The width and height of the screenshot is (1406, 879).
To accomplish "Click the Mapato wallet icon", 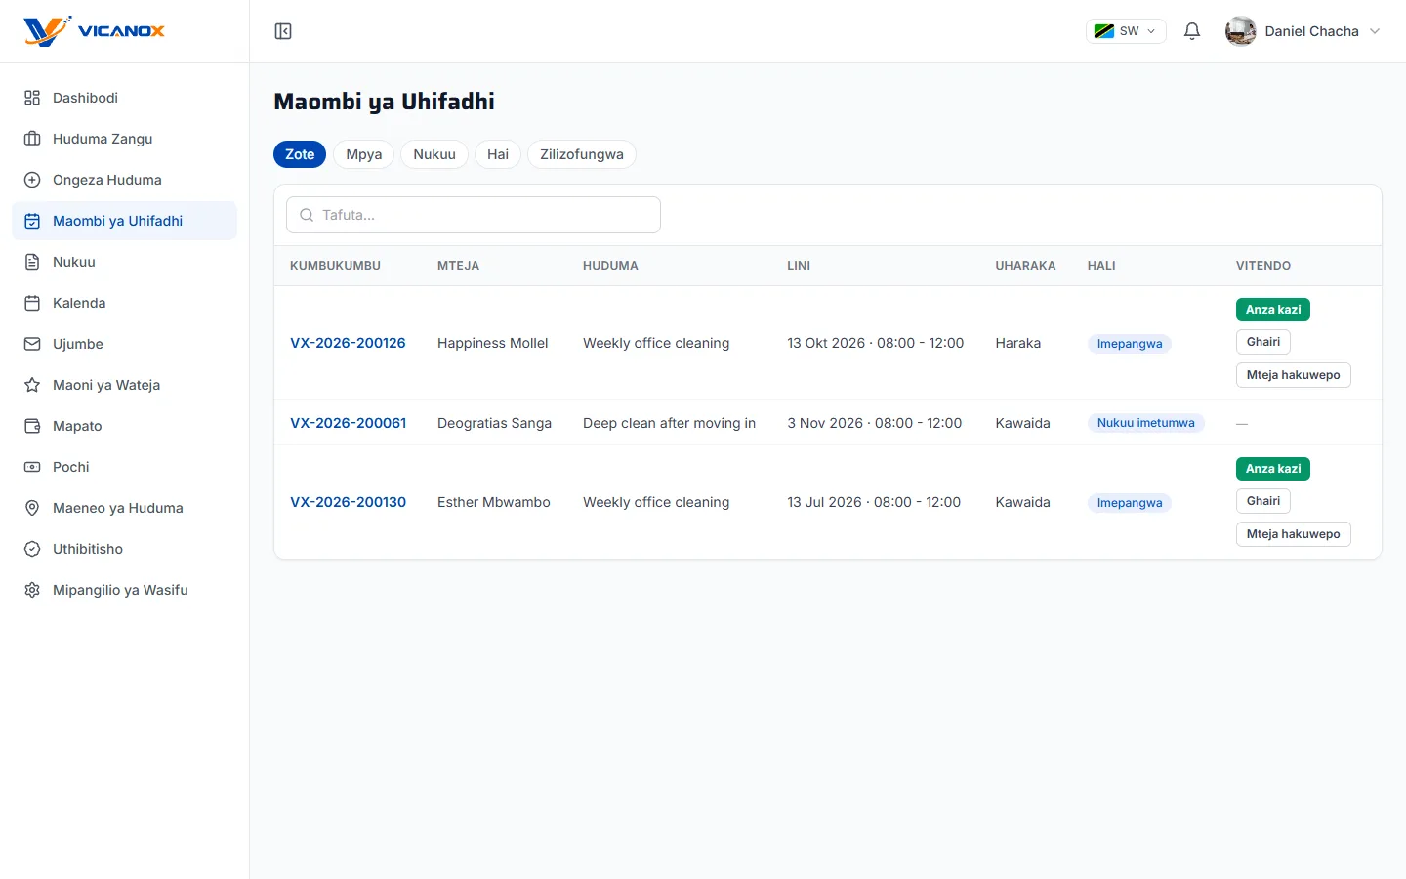I will point(32,426).
